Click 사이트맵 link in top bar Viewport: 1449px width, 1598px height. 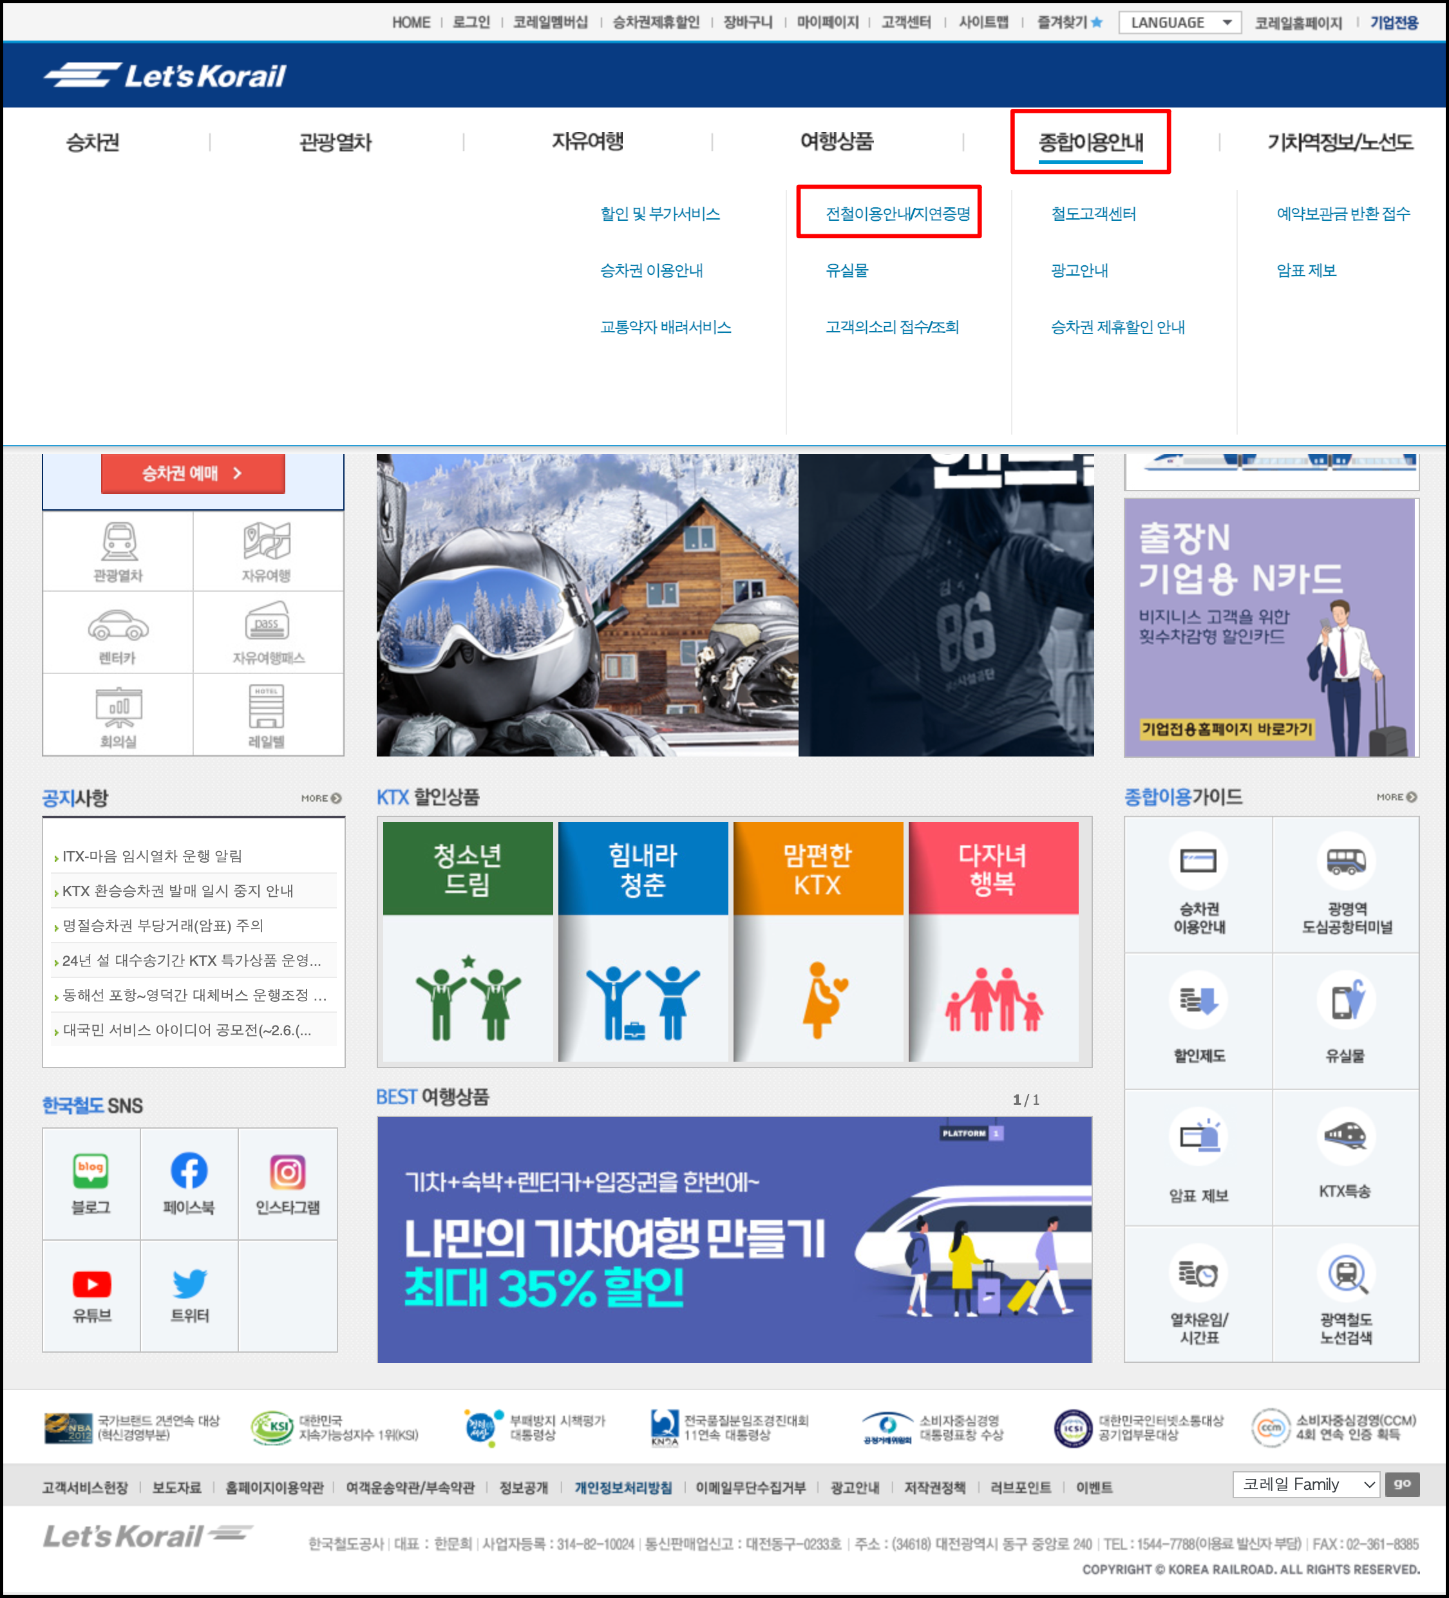(983, 22)
